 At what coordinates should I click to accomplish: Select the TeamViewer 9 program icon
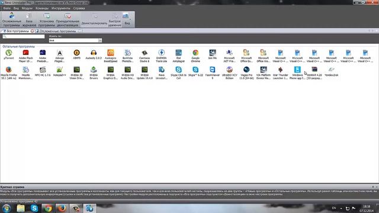[x=213, y=70]
